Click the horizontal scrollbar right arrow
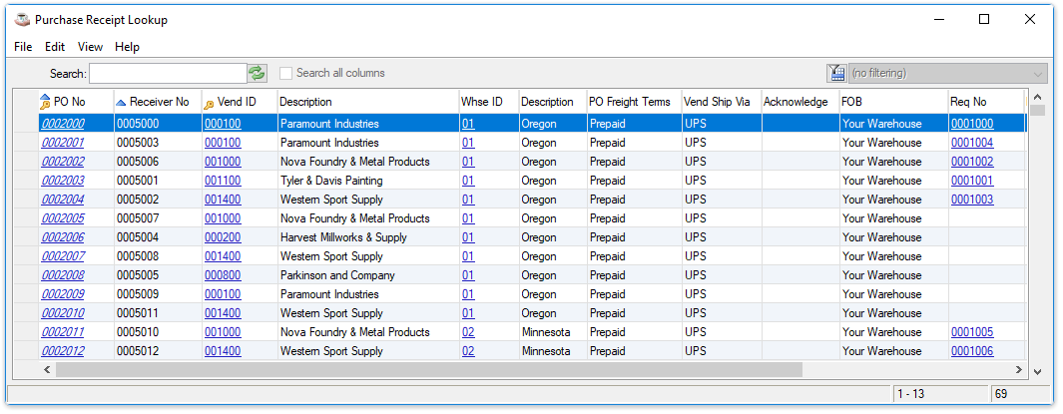Viewport: 1063px width, 414px height. [x=1018, y=369]
